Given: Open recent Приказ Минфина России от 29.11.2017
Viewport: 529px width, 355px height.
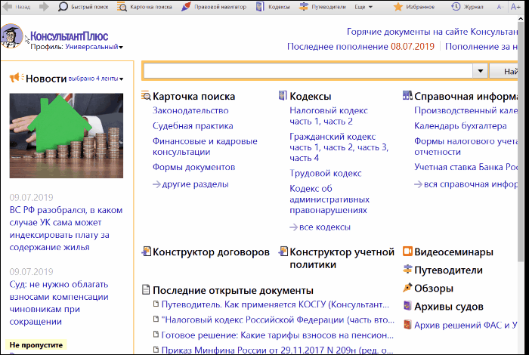Looking at the screenshot, I should pos(277,350).
